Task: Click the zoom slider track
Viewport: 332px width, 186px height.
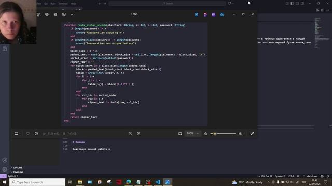Action: point(223,134)
